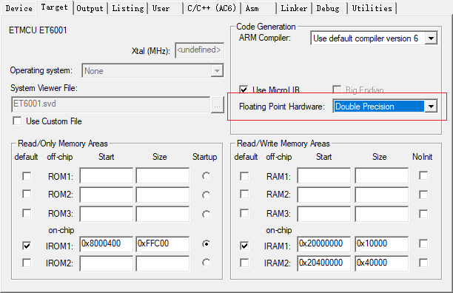Open the ARM Compiler version dropdown

(374, 38)
